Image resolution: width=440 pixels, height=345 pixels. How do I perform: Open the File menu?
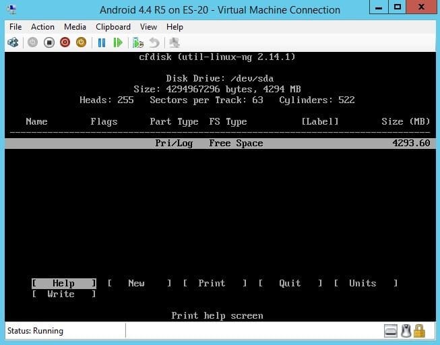(x=15, y=27)
